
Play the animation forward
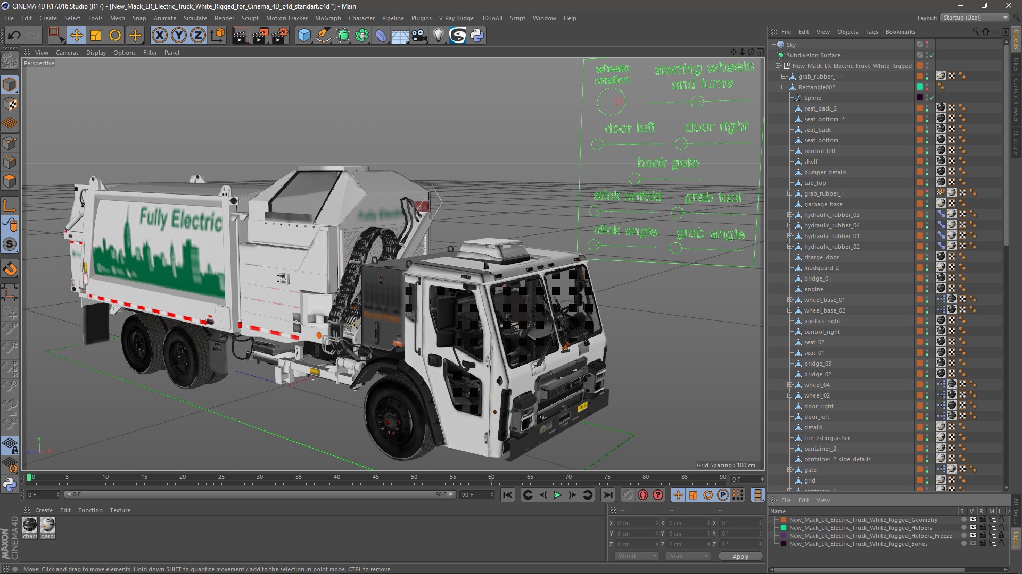(557, 495)
